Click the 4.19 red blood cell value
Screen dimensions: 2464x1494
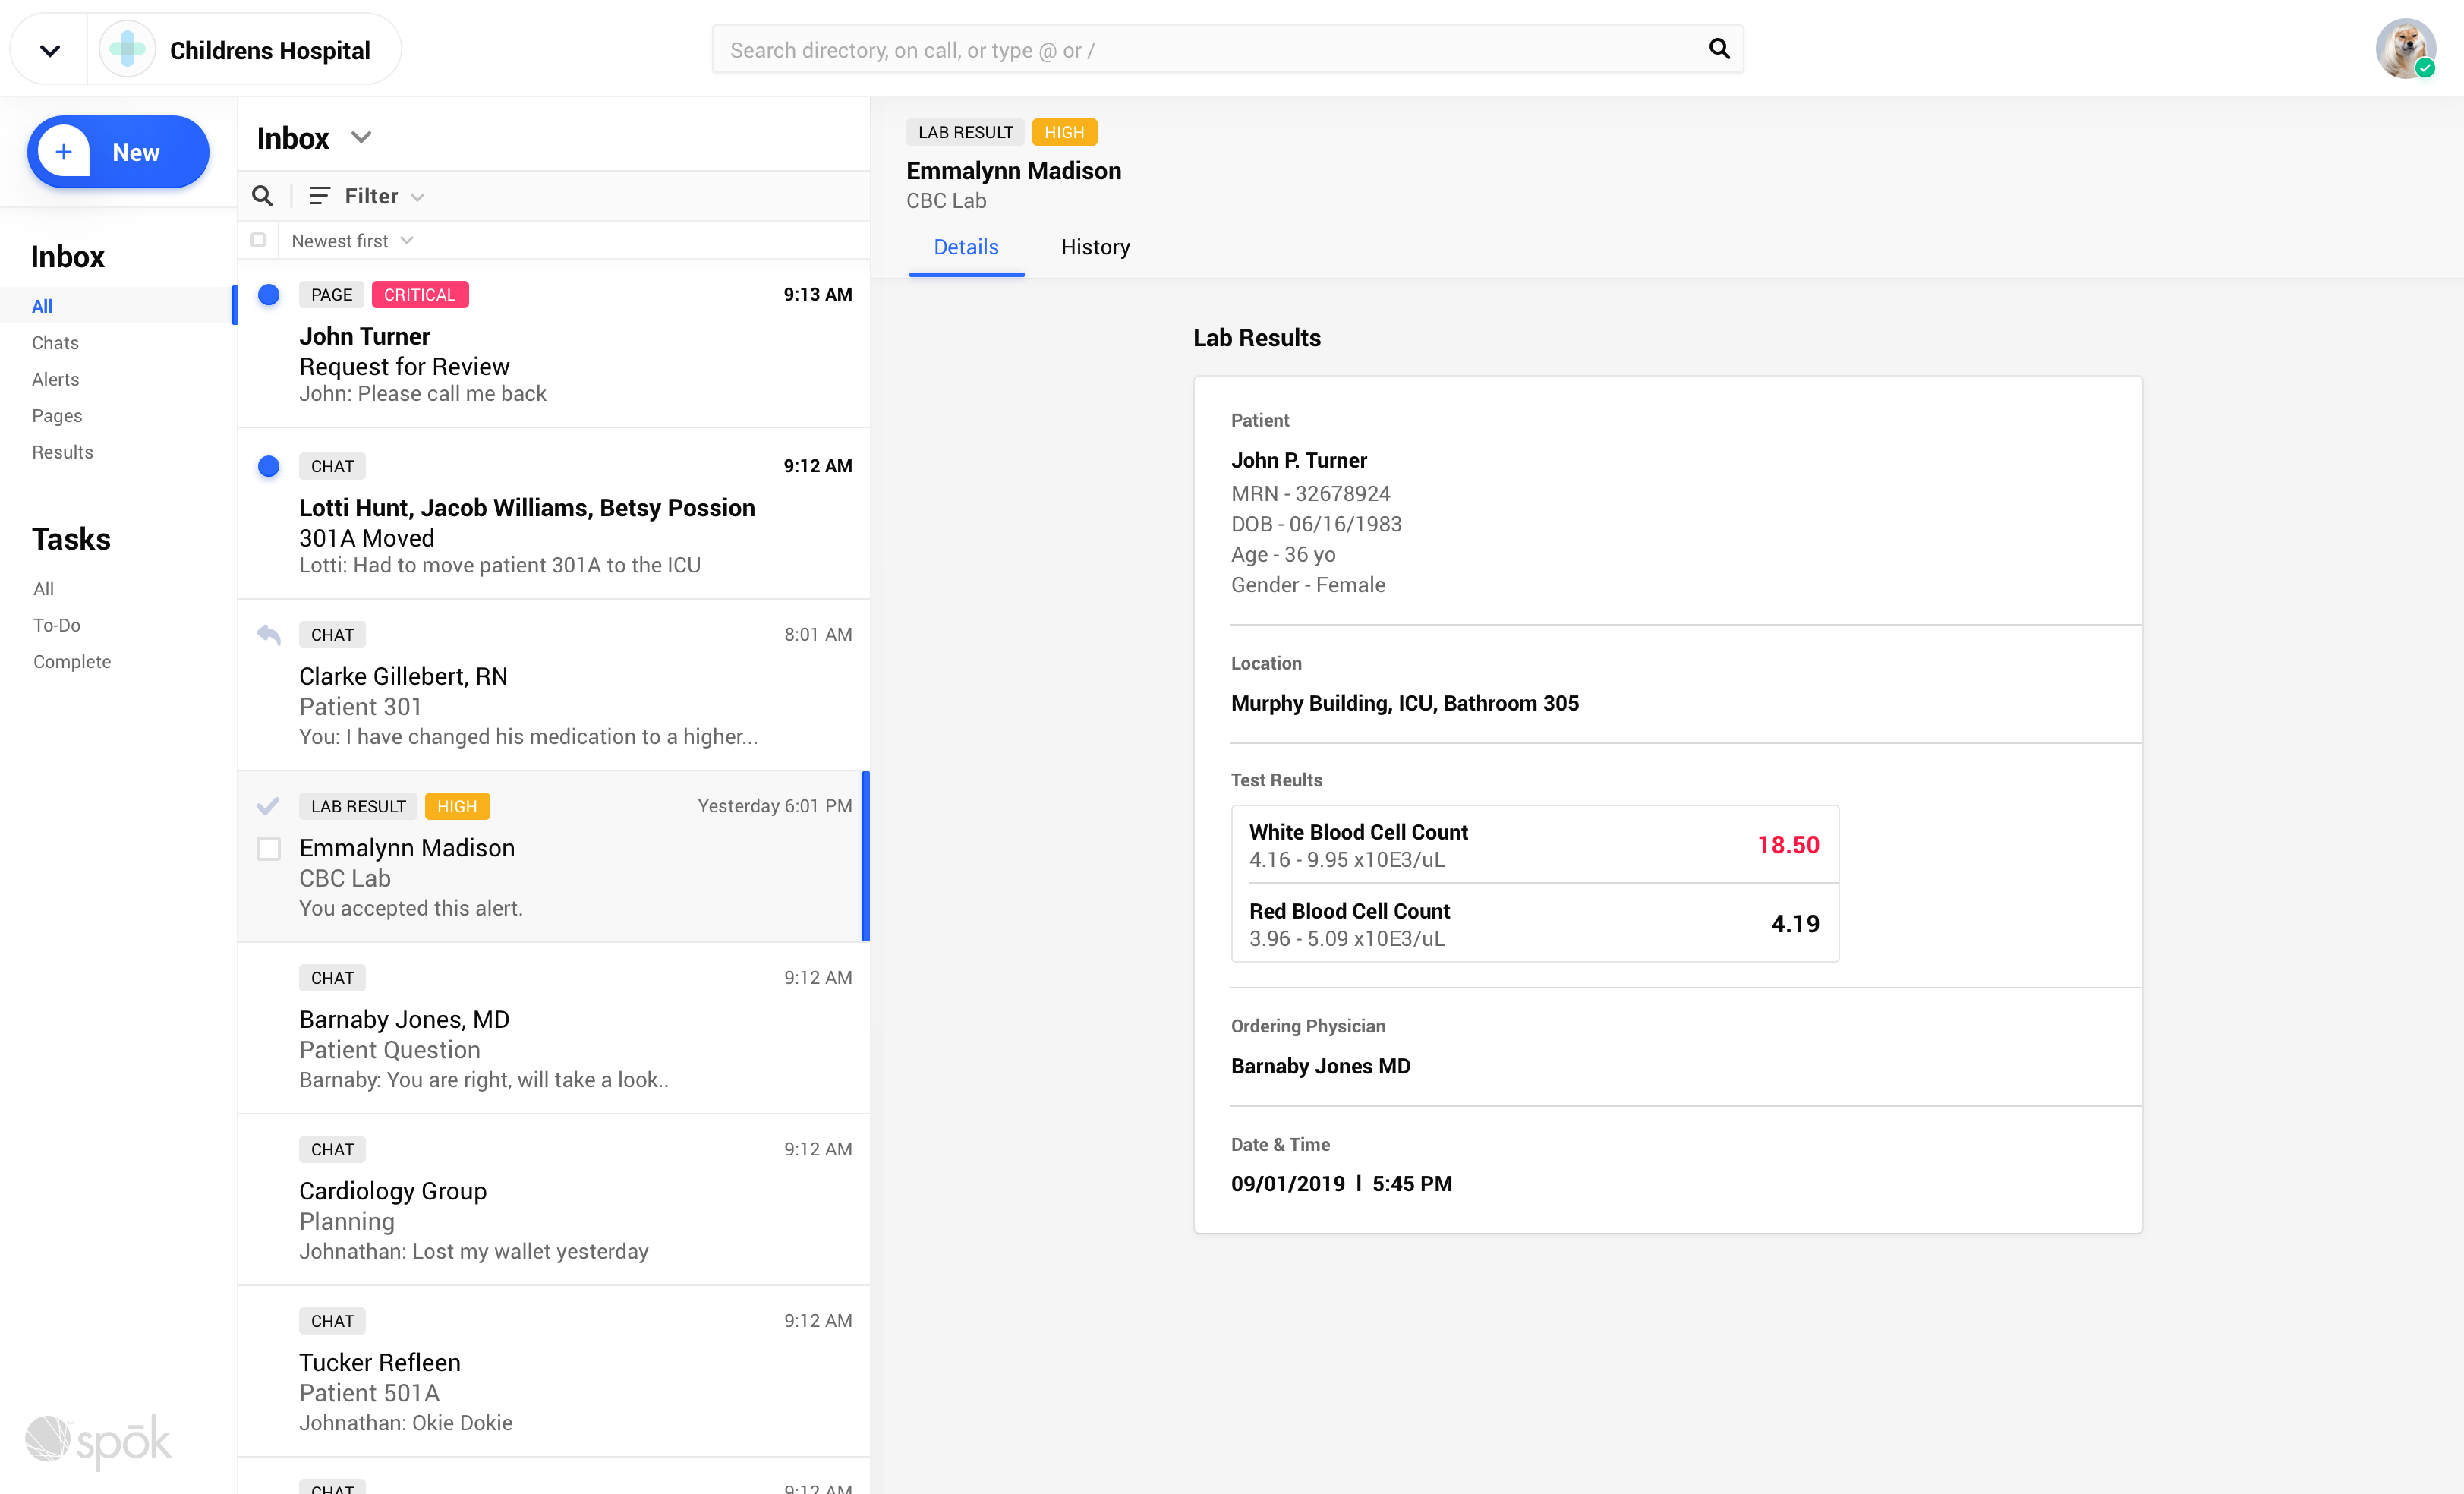point(1795,924)
